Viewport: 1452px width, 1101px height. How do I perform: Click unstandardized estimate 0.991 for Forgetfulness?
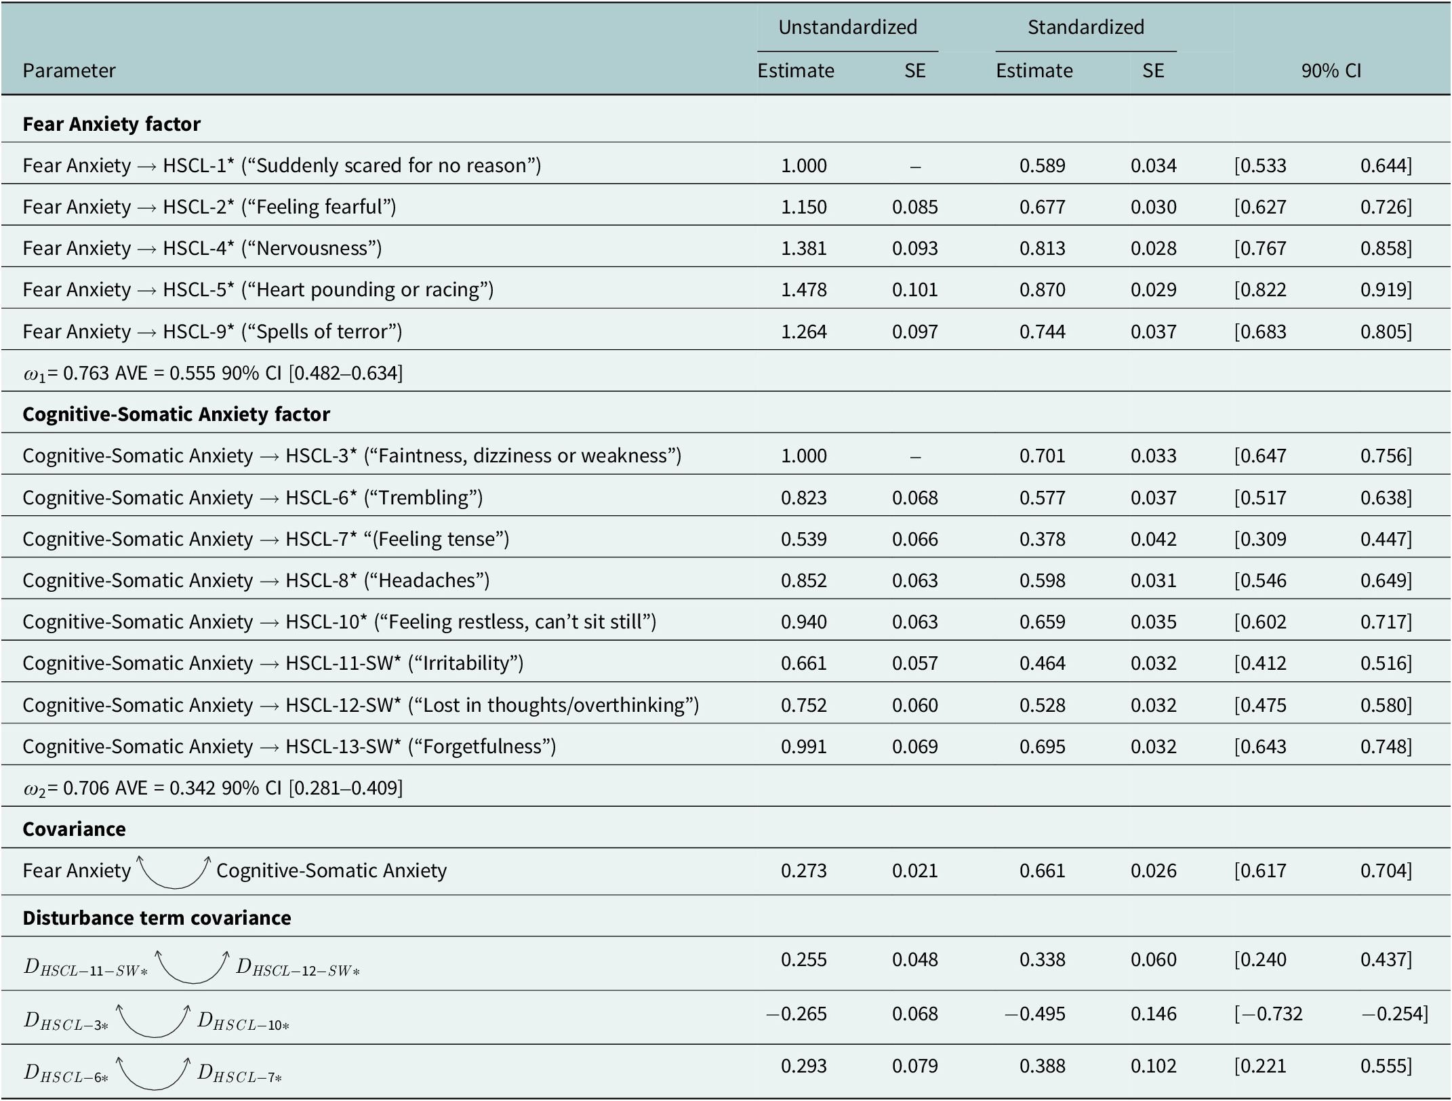point(804,746)
